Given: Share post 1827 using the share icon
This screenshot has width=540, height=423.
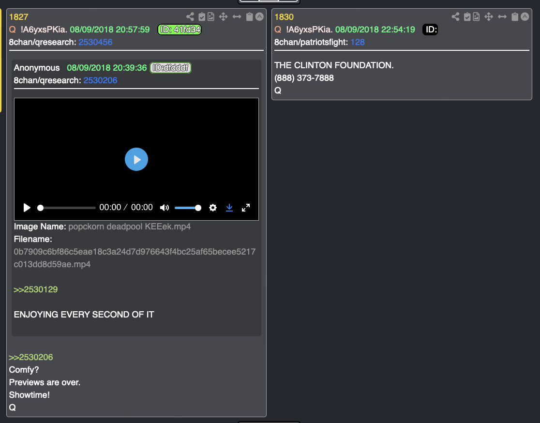Looking at the screenshot, I should (190, 16).
